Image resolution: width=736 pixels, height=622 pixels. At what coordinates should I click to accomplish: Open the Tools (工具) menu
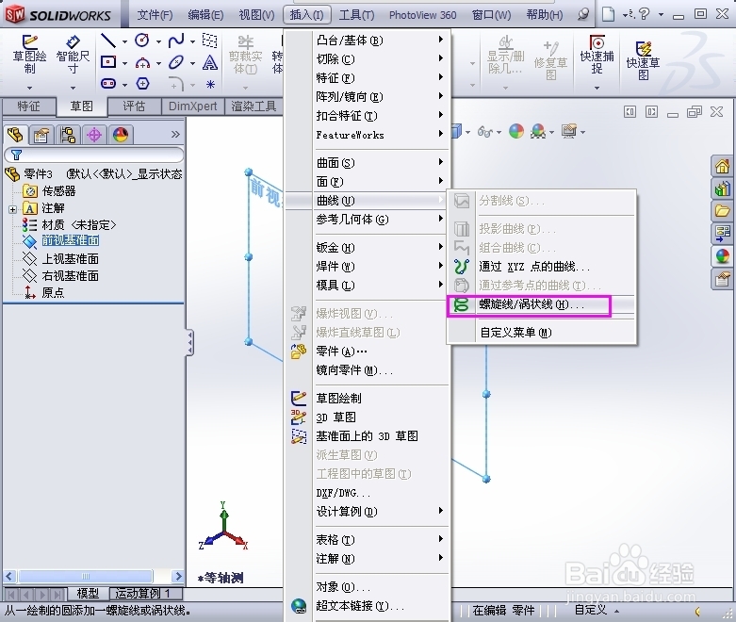click(356, 15)
